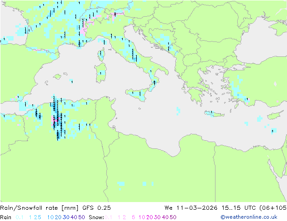
Task: Click the 'Rain' legend label
Action: pos(6,217)
